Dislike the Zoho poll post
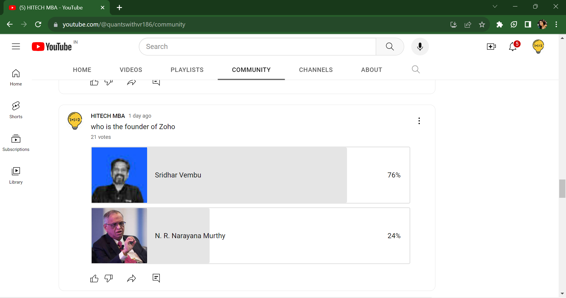 tap(108, 278)
